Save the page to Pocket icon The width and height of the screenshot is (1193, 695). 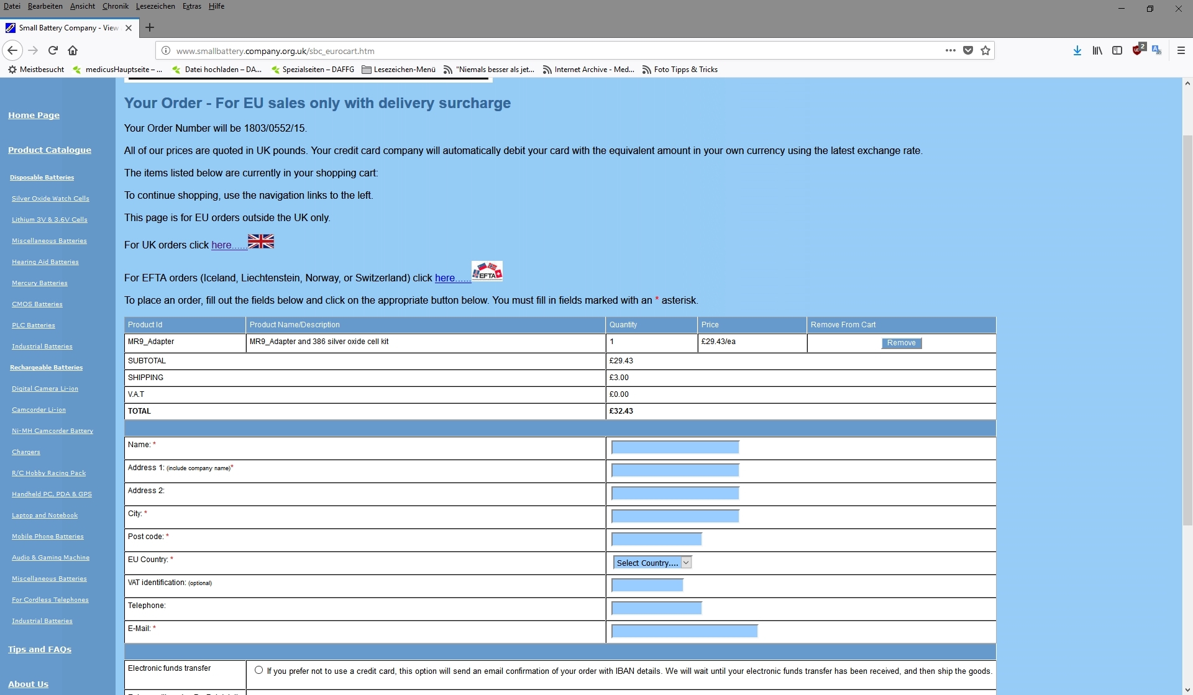(x=968, y=50)
